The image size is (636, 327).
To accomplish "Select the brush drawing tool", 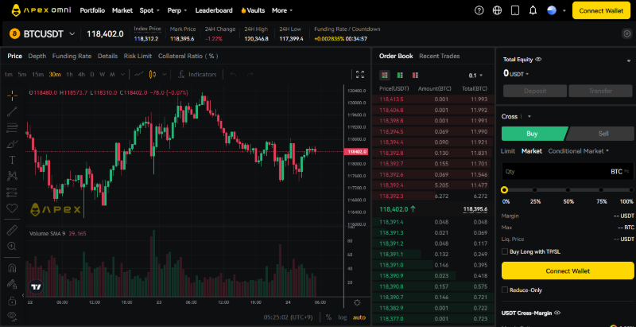I will [x=12, y=144].
